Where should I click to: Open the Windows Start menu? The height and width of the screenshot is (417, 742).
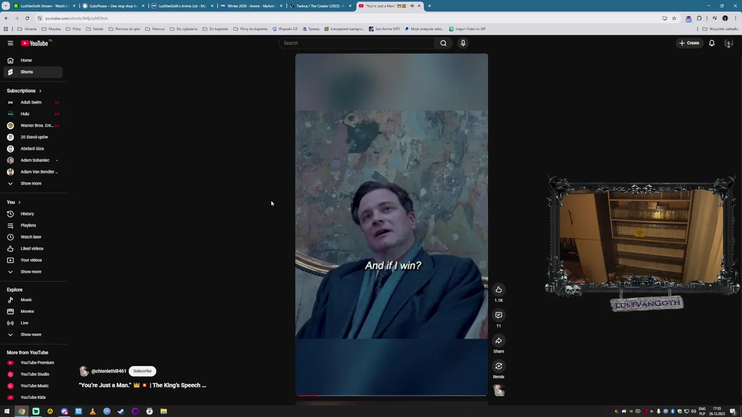pos(7,411)
